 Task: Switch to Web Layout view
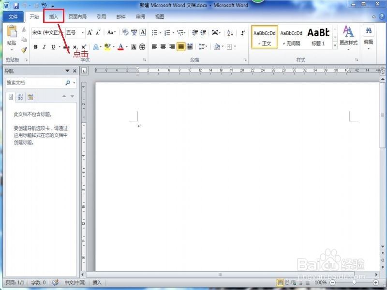(x=294, y=283)
